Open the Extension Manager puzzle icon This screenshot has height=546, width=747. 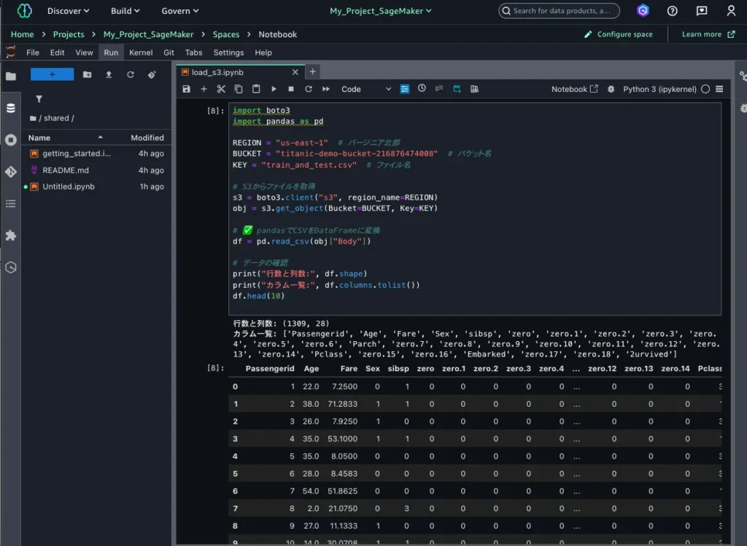10,235
